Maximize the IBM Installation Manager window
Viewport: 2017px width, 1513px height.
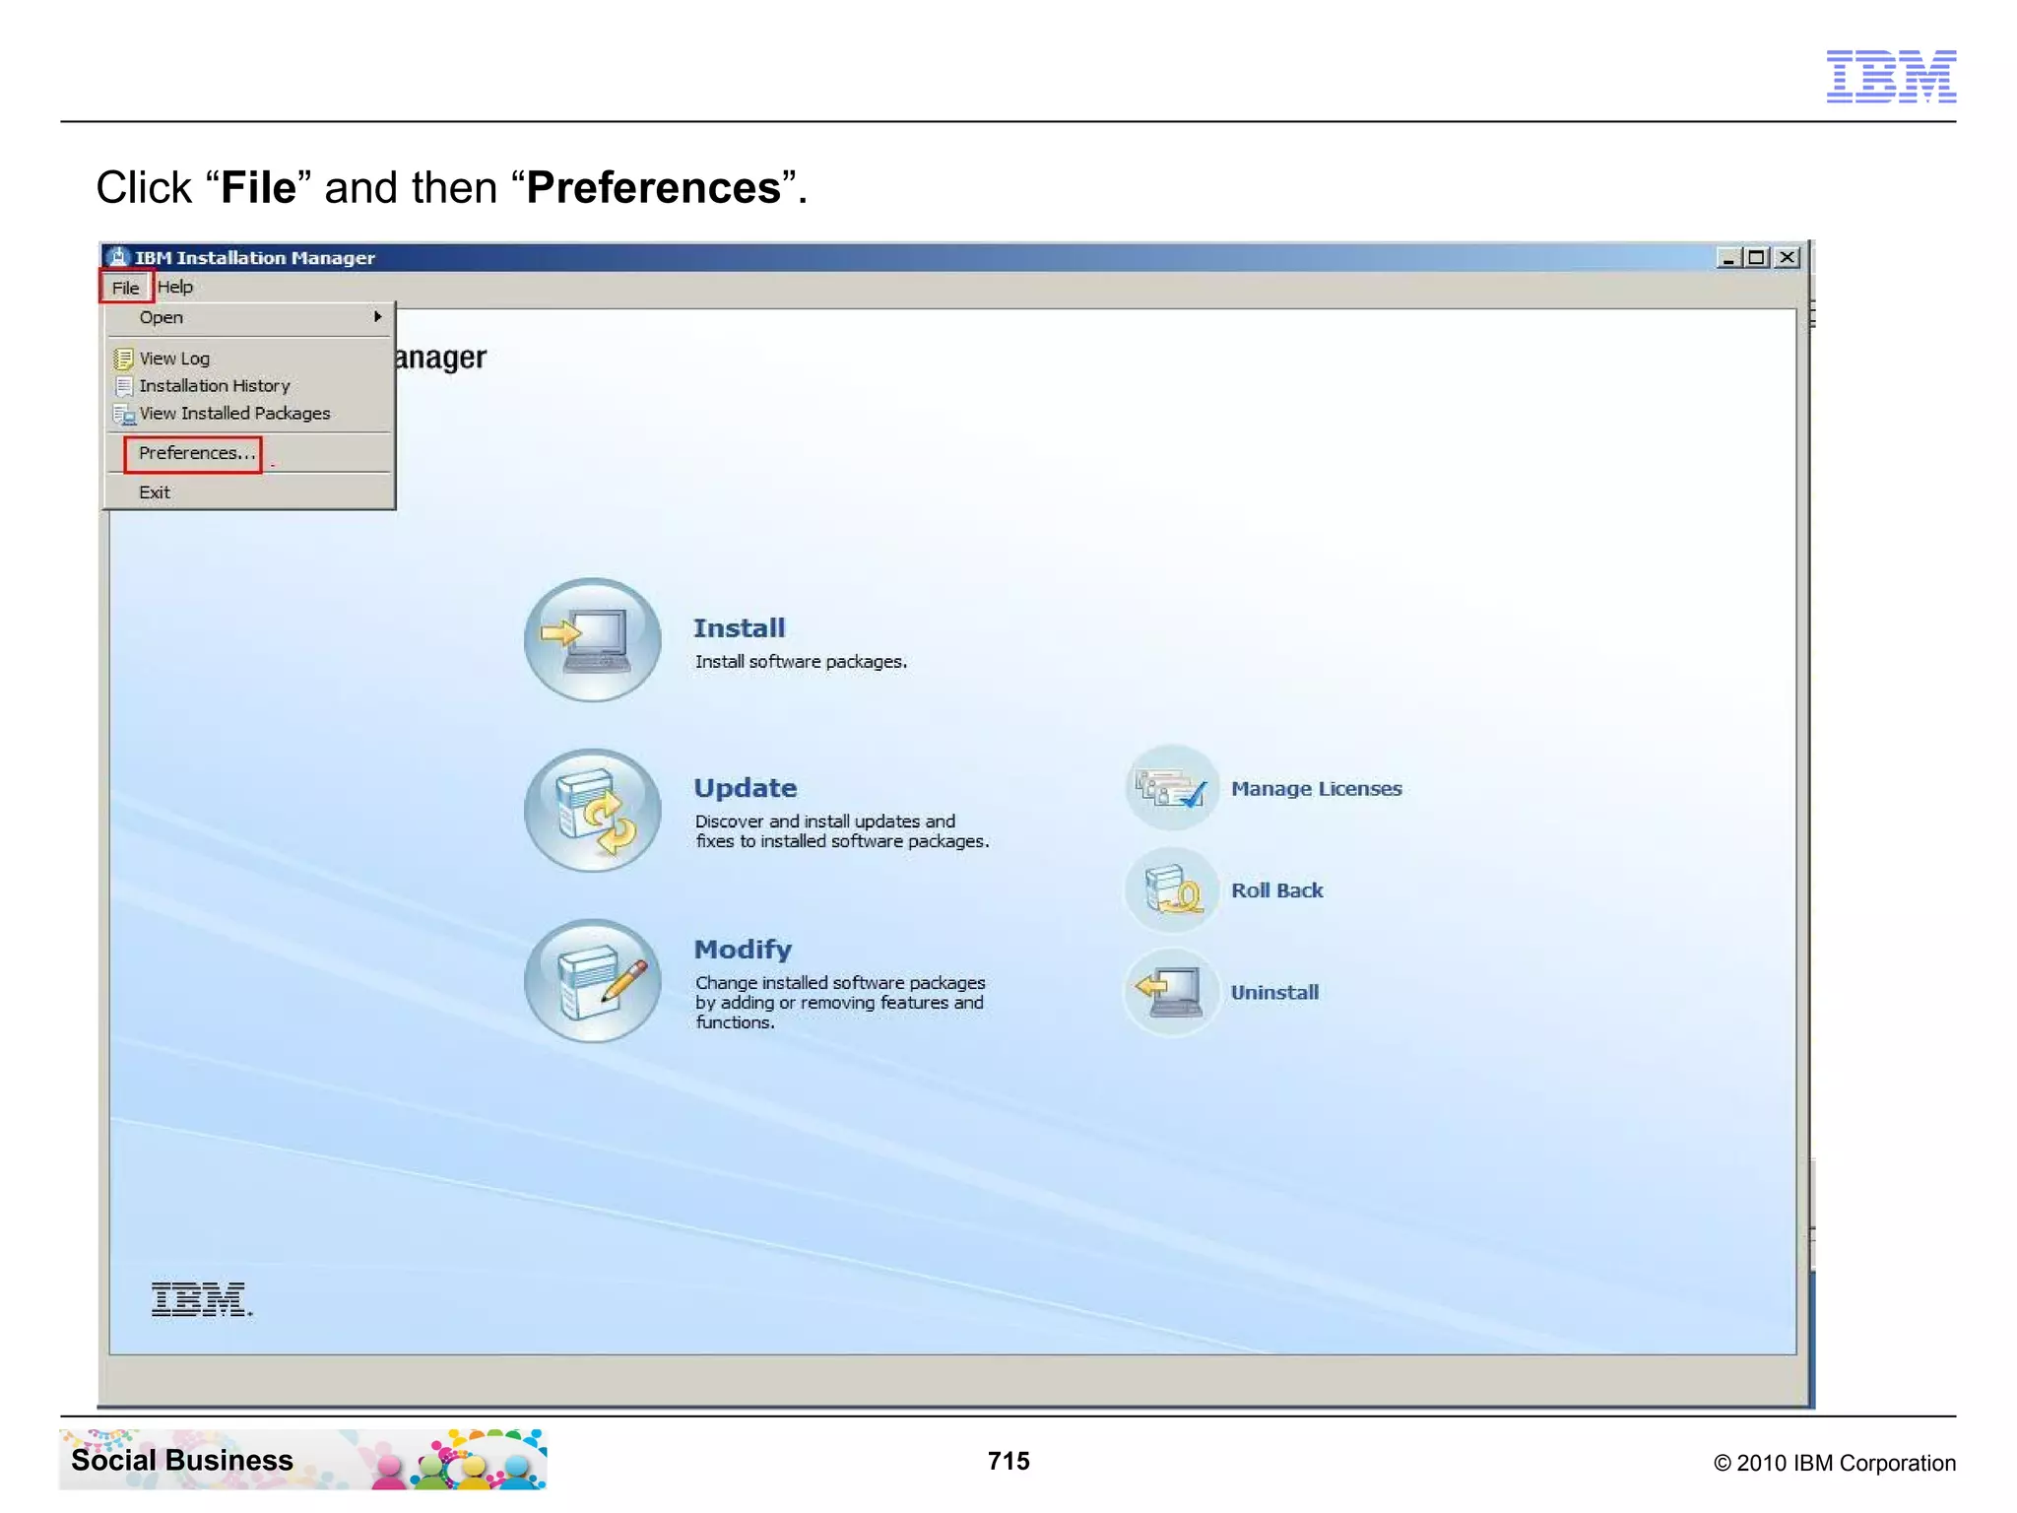pyautogui.click(x=1756, y=258)
